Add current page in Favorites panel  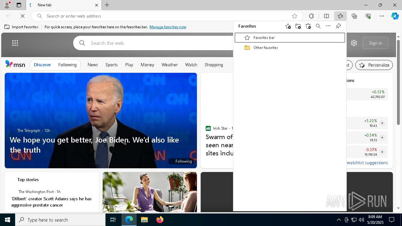click(288, 26)
